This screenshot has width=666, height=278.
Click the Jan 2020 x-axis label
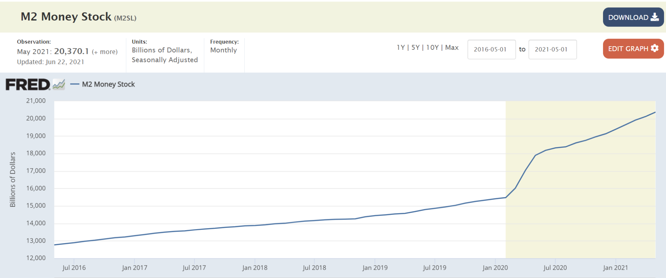[x=495, y=268]
